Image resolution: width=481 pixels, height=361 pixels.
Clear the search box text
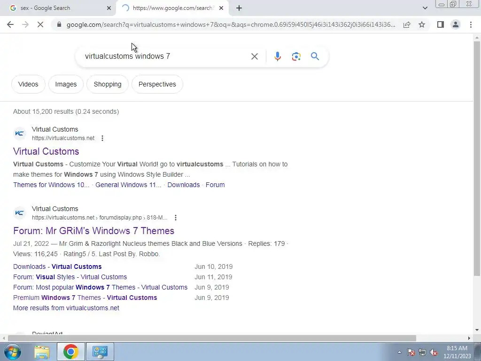tap(254, 56)
